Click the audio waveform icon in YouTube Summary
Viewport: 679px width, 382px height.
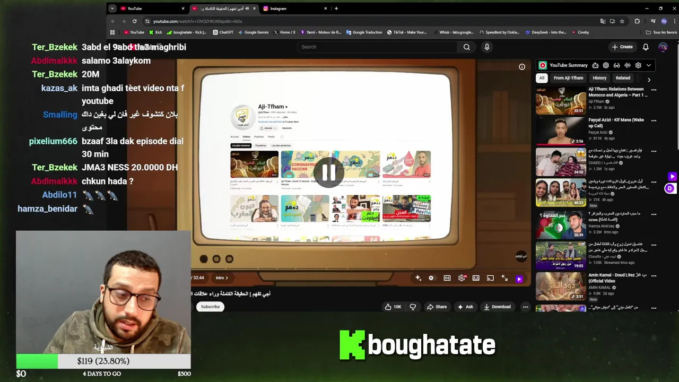[628, 65]
